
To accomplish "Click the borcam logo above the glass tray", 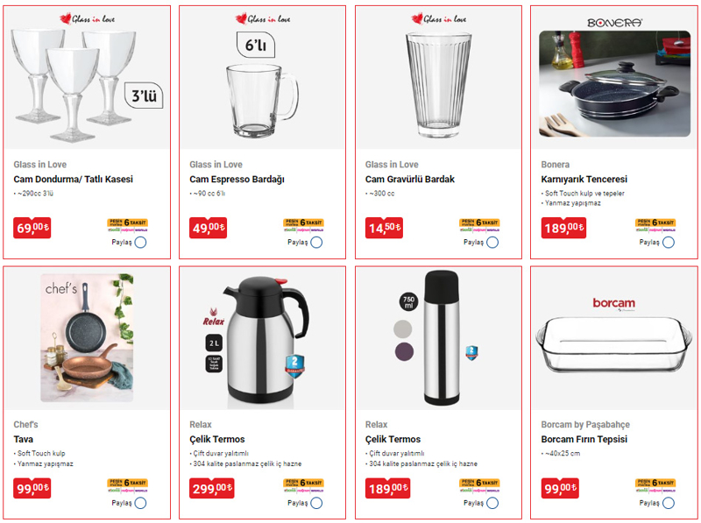I will tap(614, 303).
